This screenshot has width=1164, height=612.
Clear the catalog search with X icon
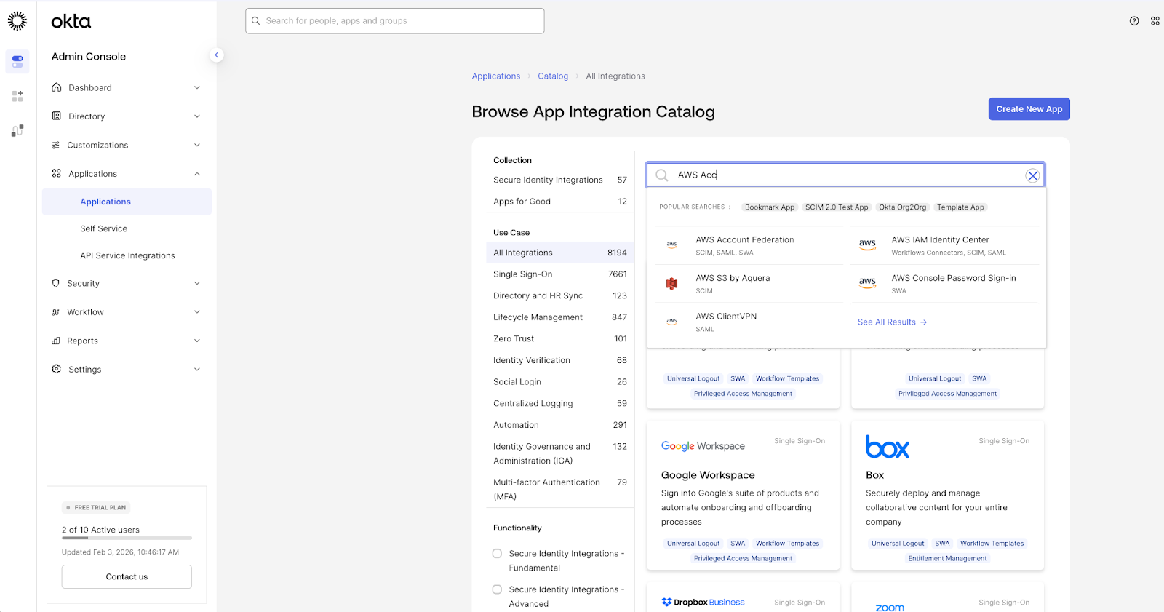pyautogui.click(x=1032, y=175)
